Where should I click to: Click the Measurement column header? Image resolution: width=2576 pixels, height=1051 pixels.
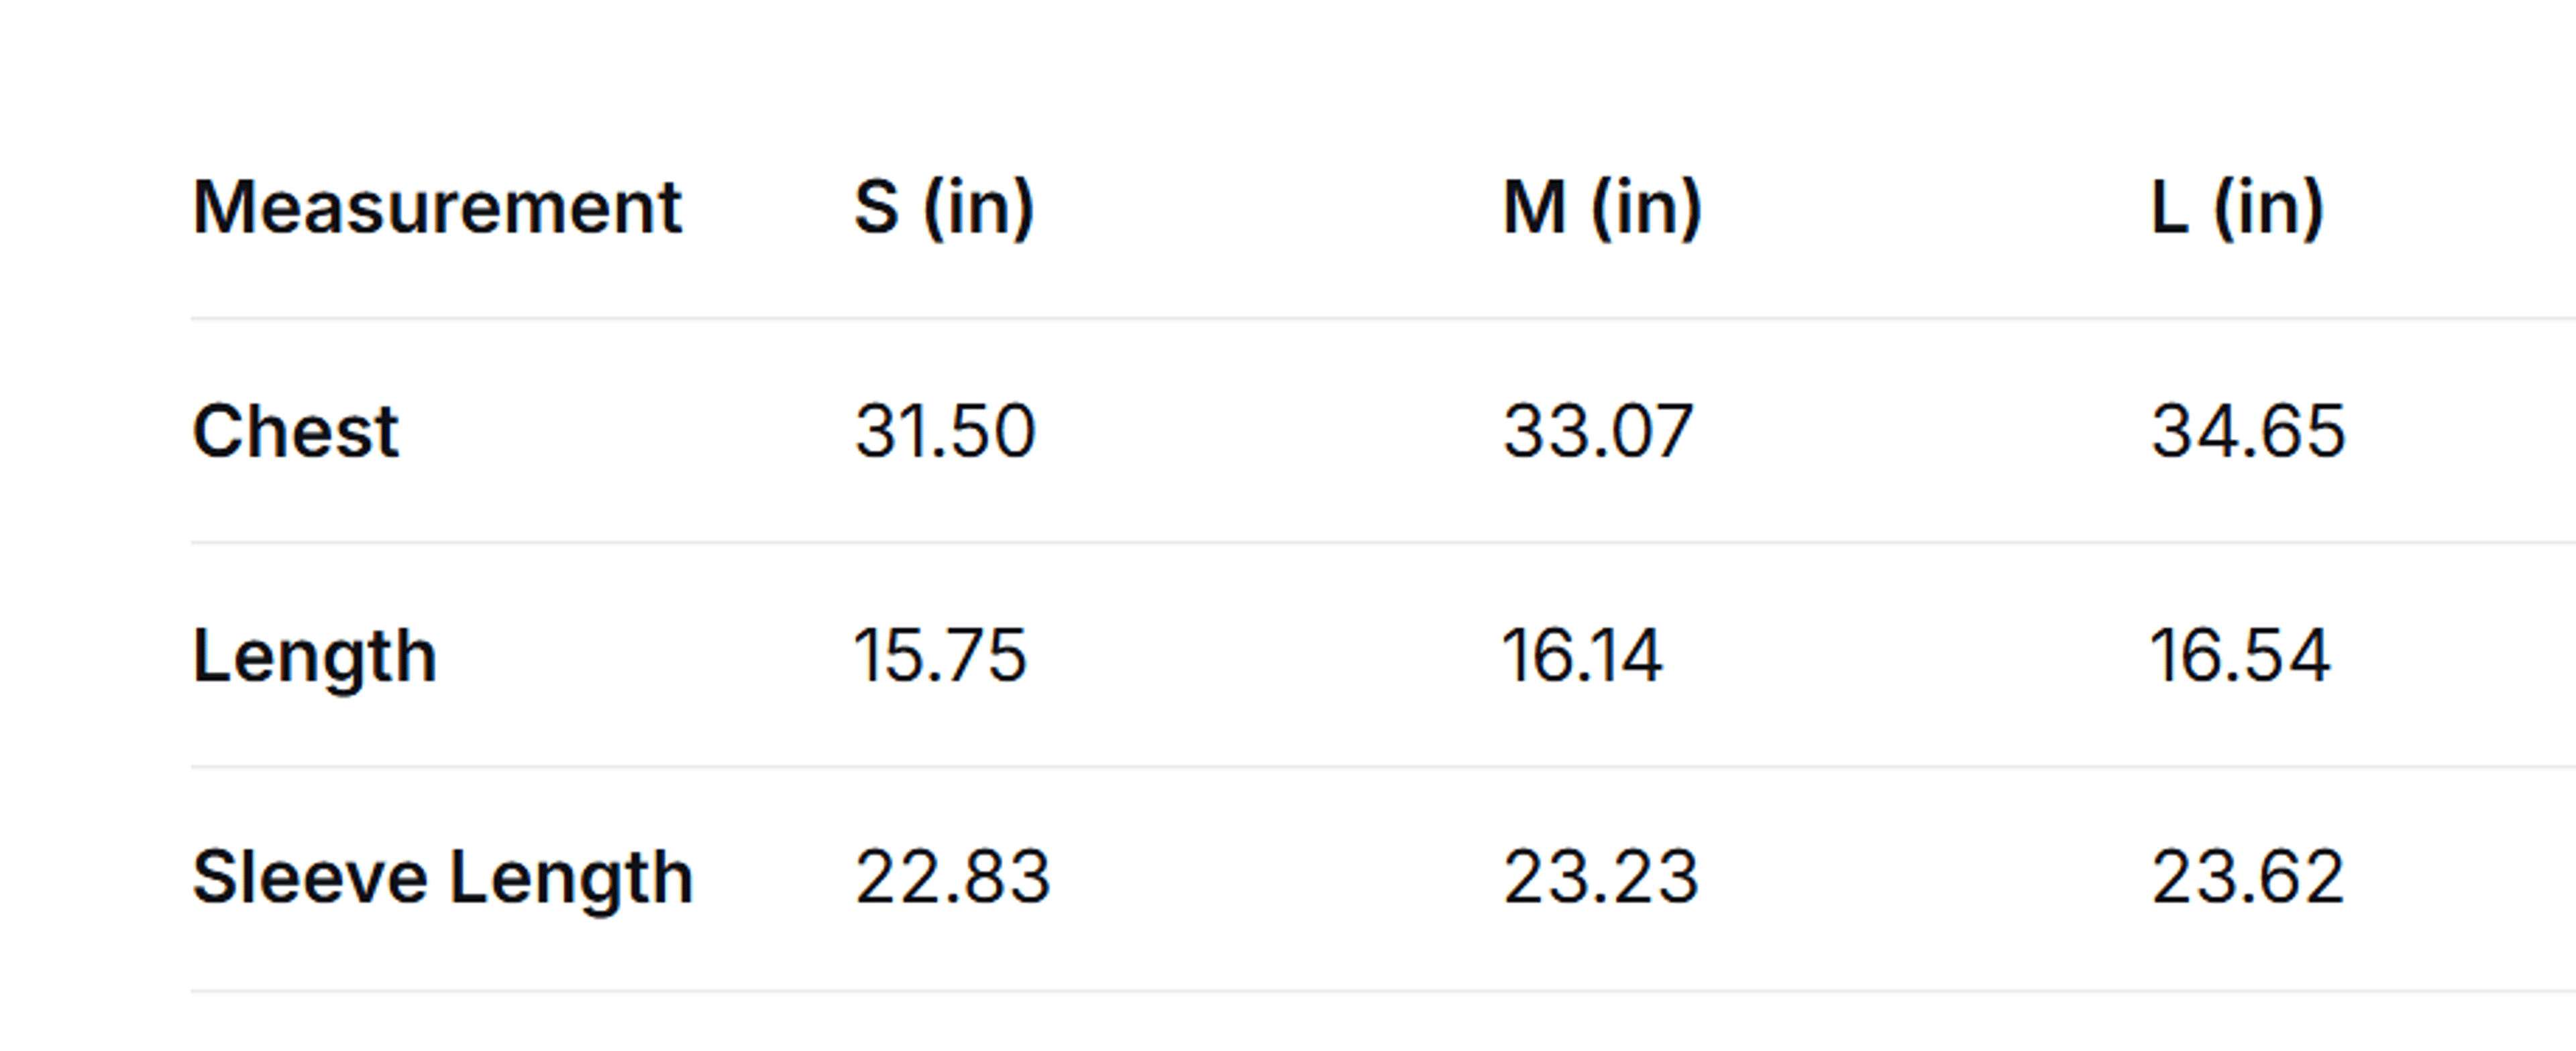coord(437,208)
